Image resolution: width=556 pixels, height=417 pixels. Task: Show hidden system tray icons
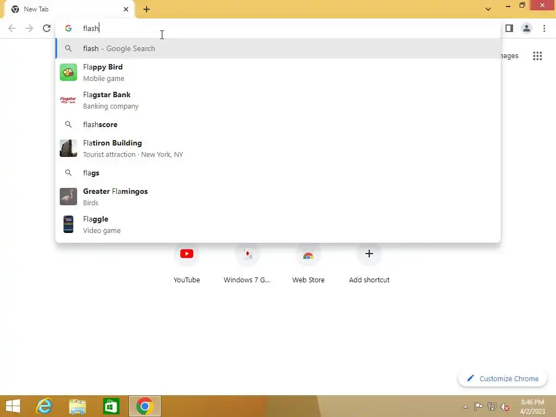point(465,407)
